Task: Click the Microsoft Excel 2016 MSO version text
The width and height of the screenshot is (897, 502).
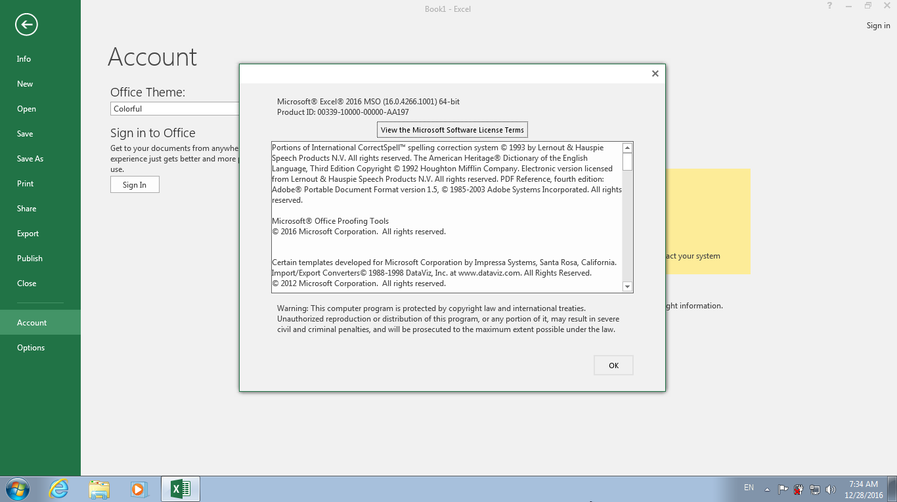Action: pos(368,102)
